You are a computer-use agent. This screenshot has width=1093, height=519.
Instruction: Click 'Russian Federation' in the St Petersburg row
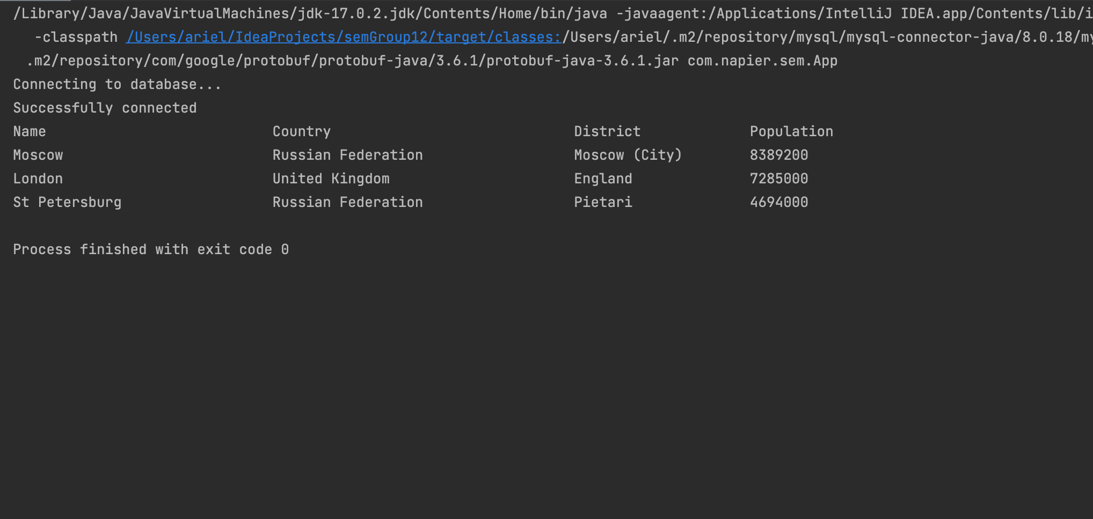click(x=348, y=202)
